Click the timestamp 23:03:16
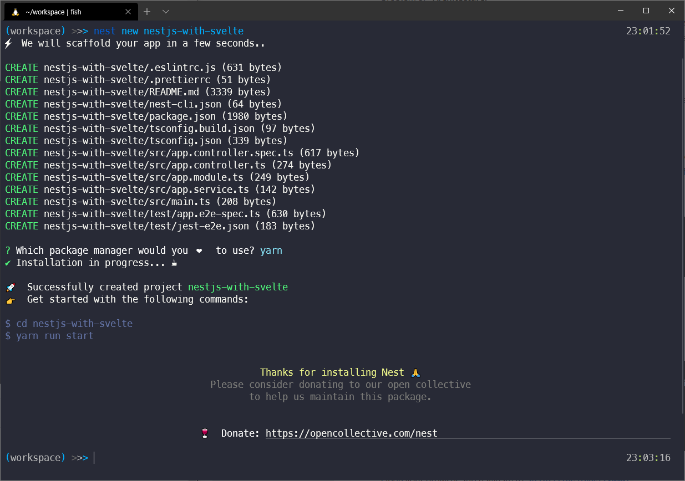The height and width of the screenshot is (481, 685). [x=648, y=458]
